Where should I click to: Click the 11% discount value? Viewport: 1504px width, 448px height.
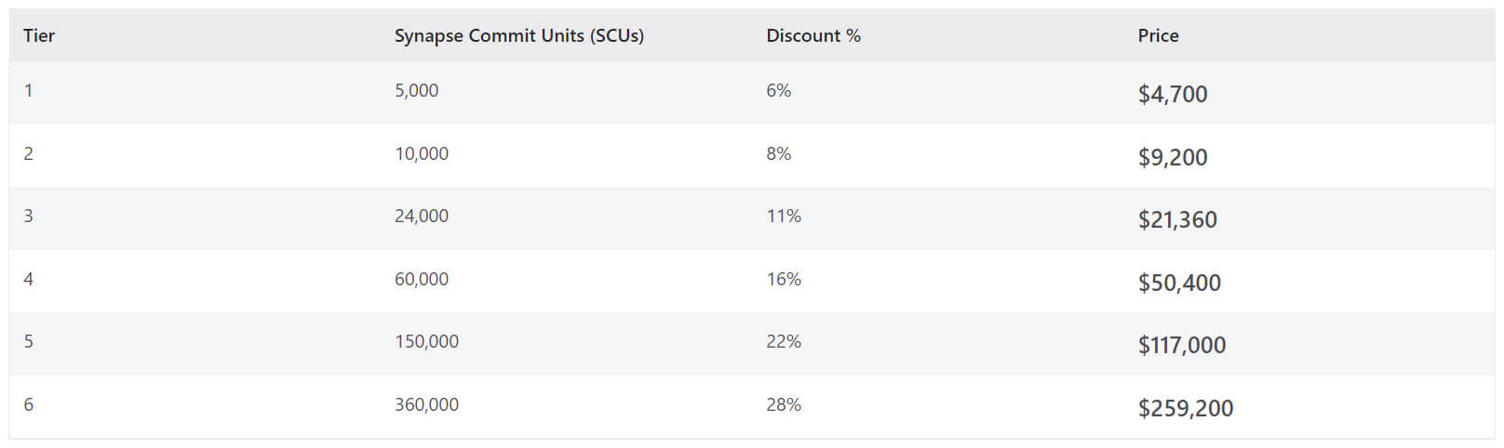pos(783,216)
